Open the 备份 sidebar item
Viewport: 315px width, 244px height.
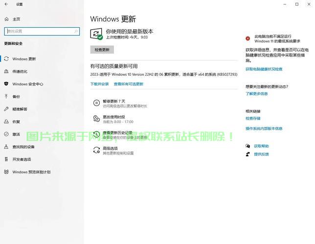[x=42, y=97]
